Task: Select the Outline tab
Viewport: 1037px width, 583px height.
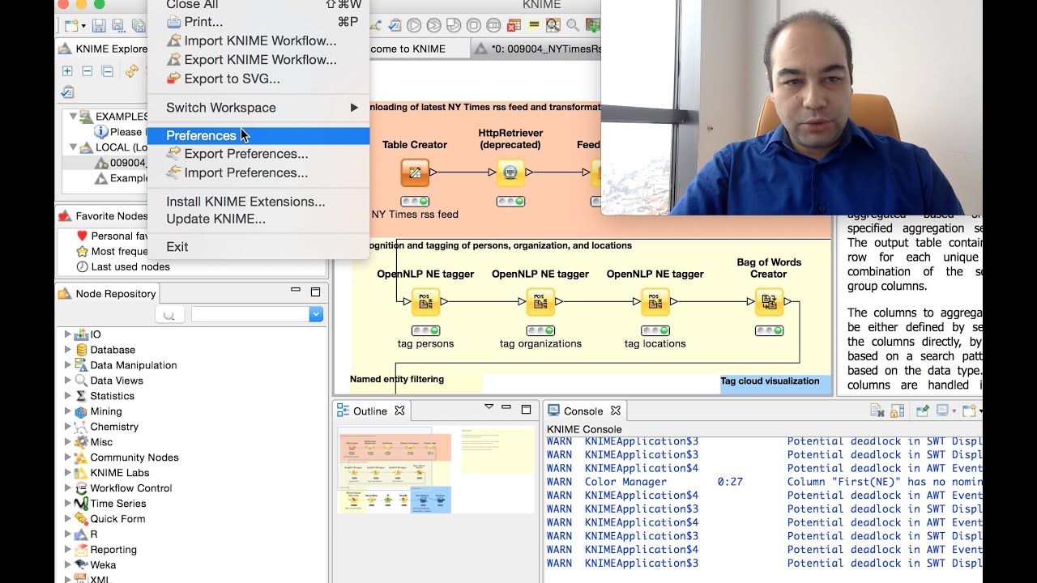Action: pyautogui.click(x=370, y=411)
